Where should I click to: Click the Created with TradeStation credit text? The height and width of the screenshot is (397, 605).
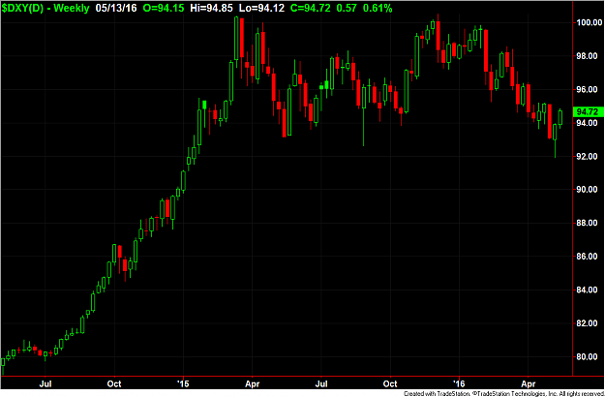(503, 393)
